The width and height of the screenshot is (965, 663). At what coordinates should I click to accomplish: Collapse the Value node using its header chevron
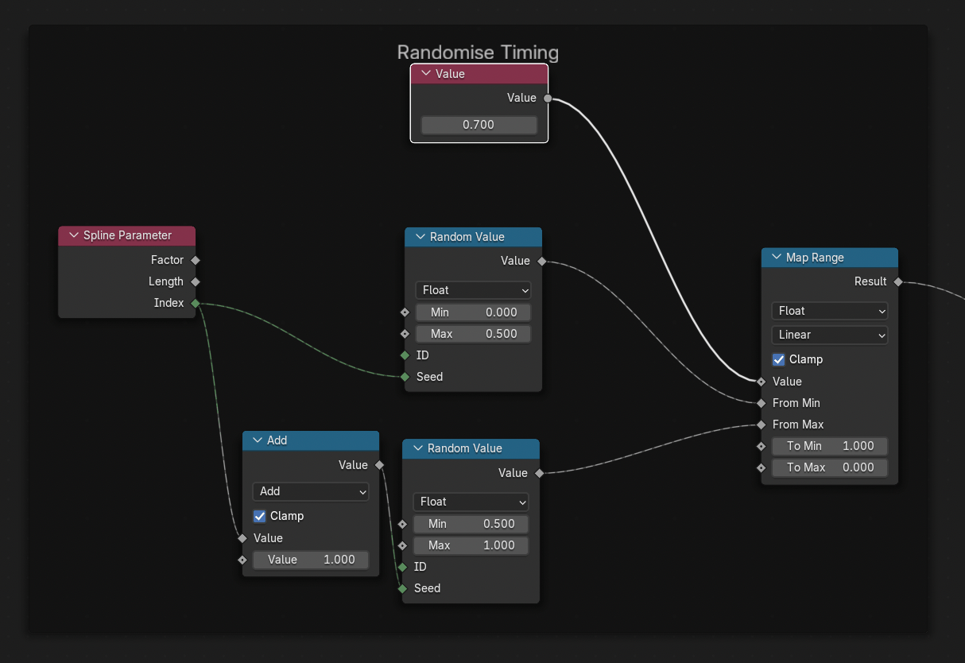426,74
